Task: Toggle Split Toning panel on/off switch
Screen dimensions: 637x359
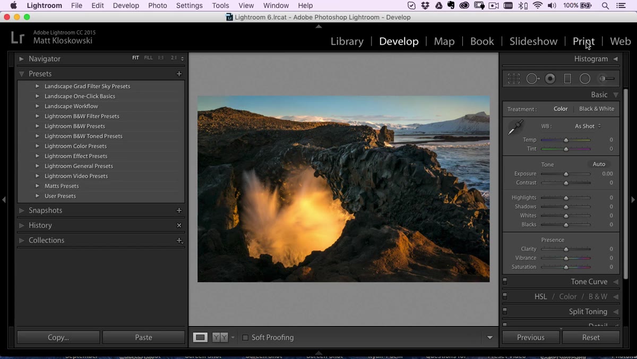Action: click(x=505, y=311)
